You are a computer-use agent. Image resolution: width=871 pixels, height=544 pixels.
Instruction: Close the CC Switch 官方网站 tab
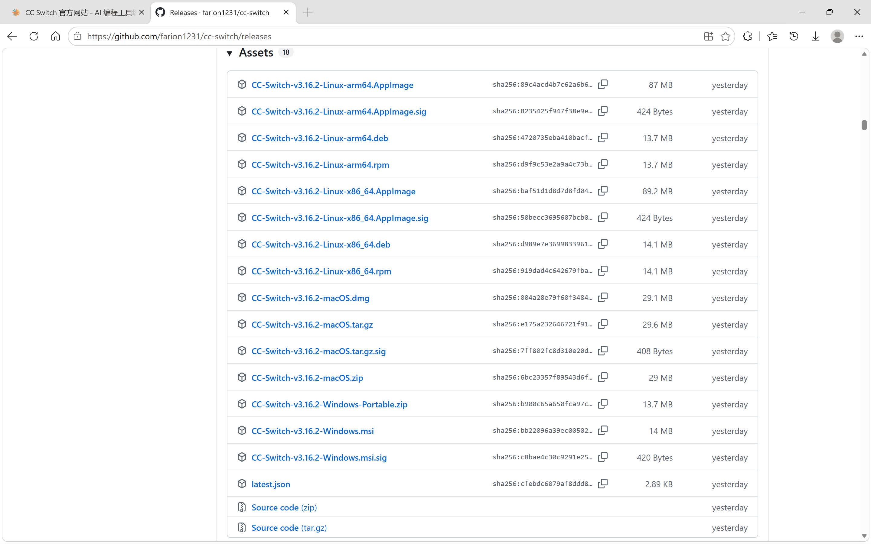pos(142,12)
